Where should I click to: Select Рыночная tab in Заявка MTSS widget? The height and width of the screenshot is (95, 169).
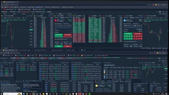pyautogui.click(x=57, y=17)
